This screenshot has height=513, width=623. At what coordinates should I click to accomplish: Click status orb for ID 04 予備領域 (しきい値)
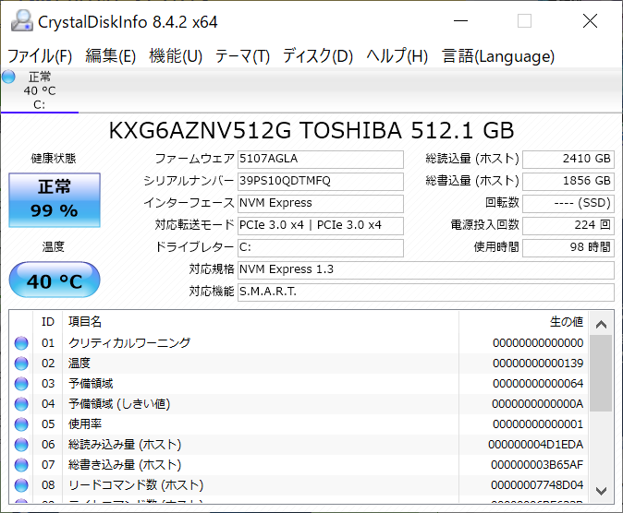point(21,404)
